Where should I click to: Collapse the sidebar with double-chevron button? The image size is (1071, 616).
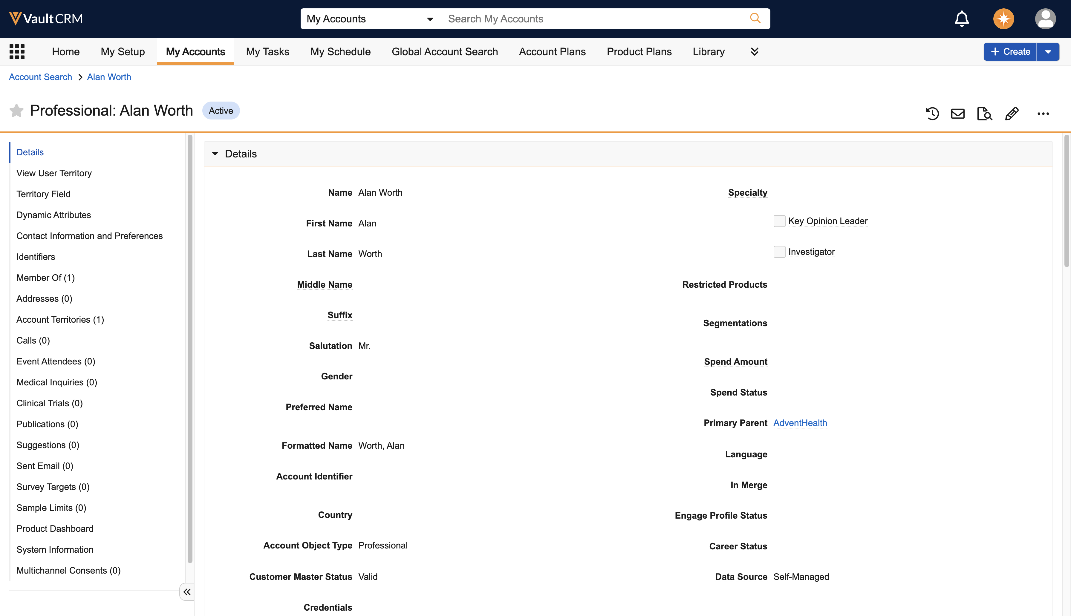tap(186, 592)
